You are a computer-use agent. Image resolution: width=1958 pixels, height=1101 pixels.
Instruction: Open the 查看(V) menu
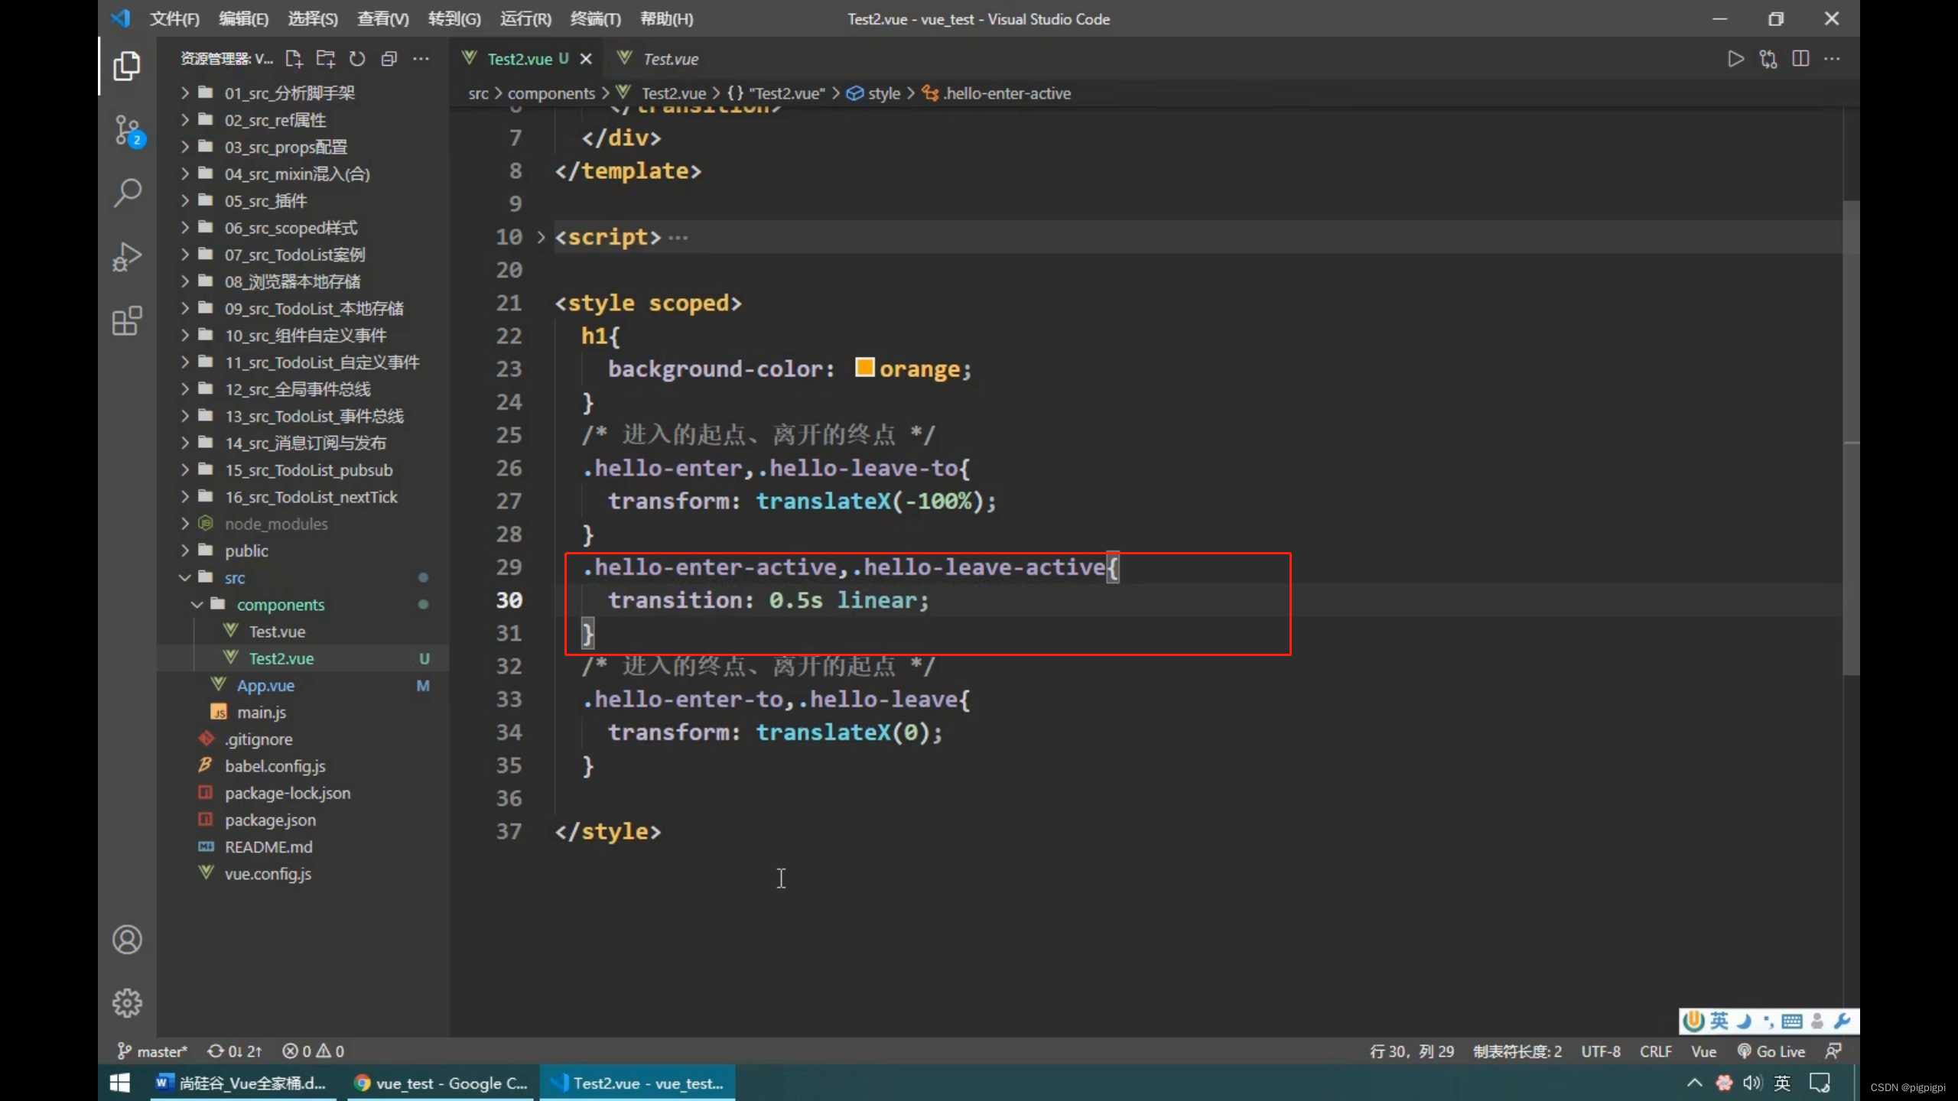click(x=382, y=19)
